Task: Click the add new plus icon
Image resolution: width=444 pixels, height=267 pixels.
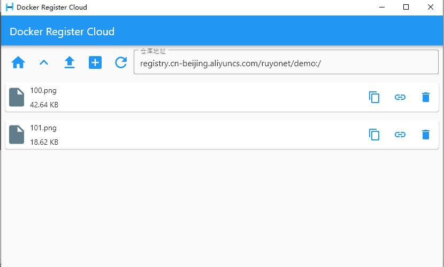Action: (x=95, y=62)
